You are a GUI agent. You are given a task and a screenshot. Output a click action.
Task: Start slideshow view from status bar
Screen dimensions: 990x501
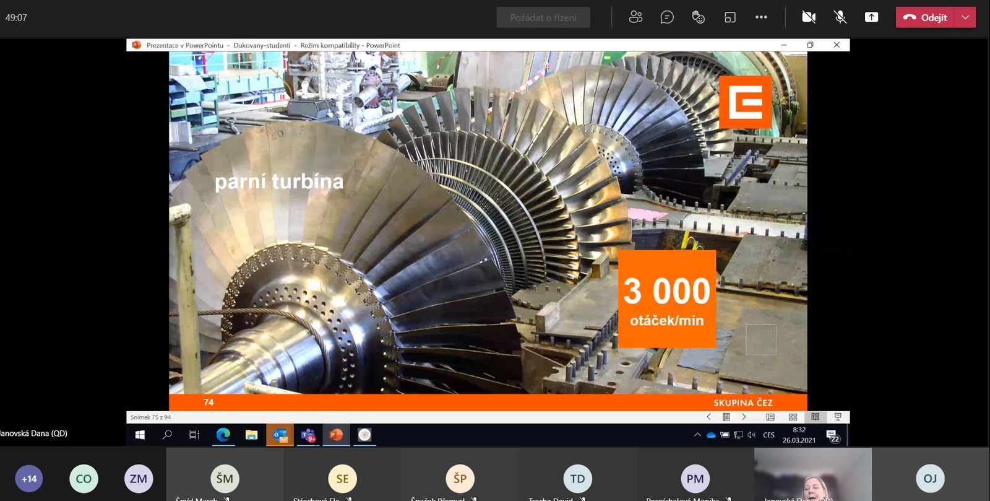[x=838, y=417]
